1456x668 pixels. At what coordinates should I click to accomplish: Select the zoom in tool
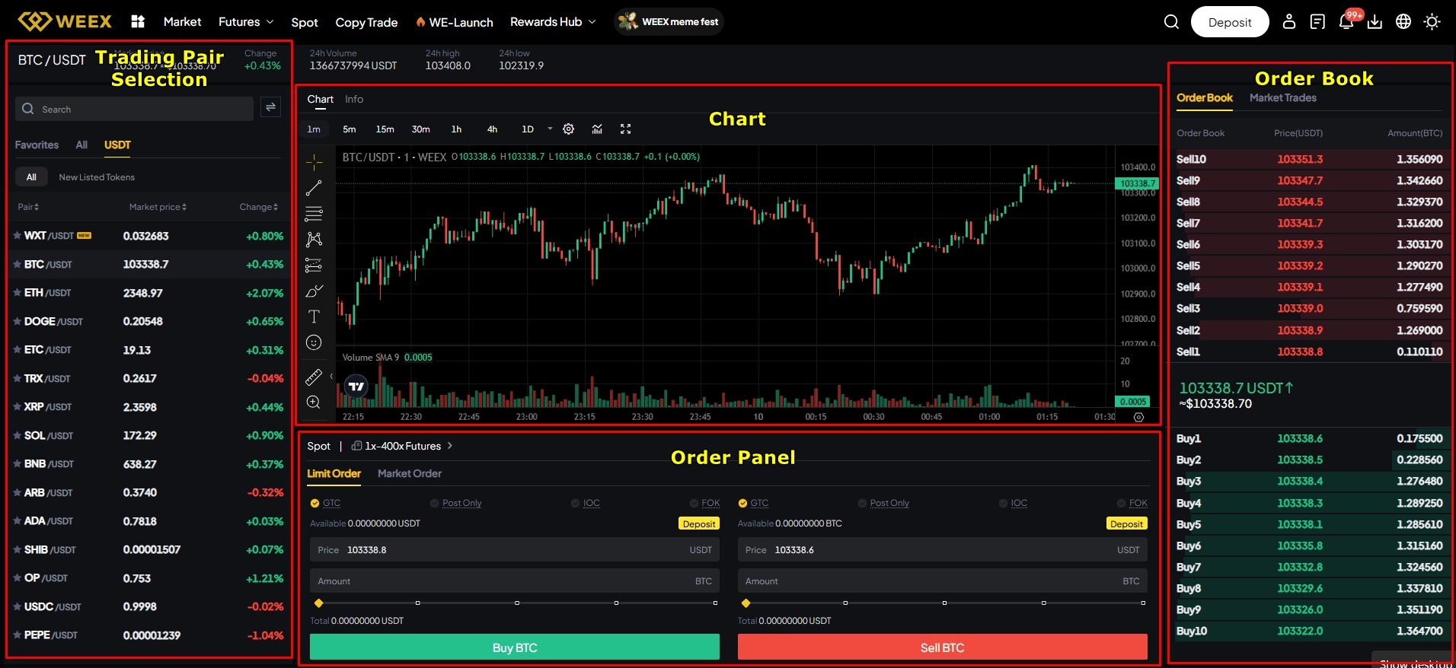point(314,402)
